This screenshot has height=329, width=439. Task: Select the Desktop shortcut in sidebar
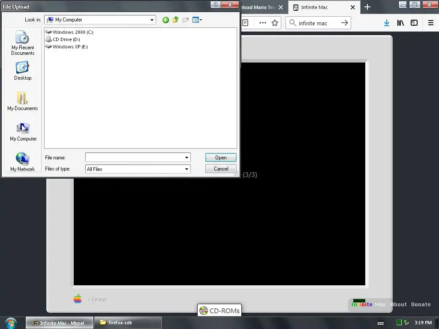coord(23,71)
